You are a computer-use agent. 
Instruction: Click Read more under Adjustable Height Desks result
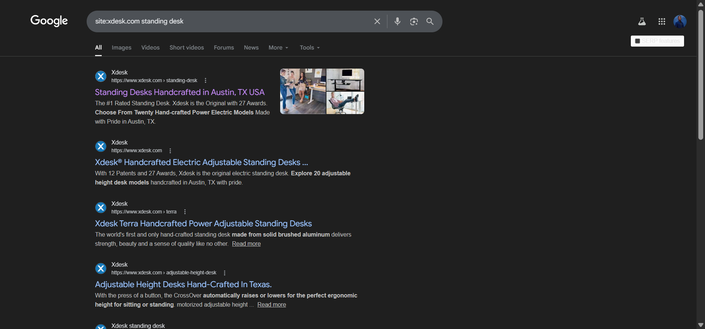point(272,305)
